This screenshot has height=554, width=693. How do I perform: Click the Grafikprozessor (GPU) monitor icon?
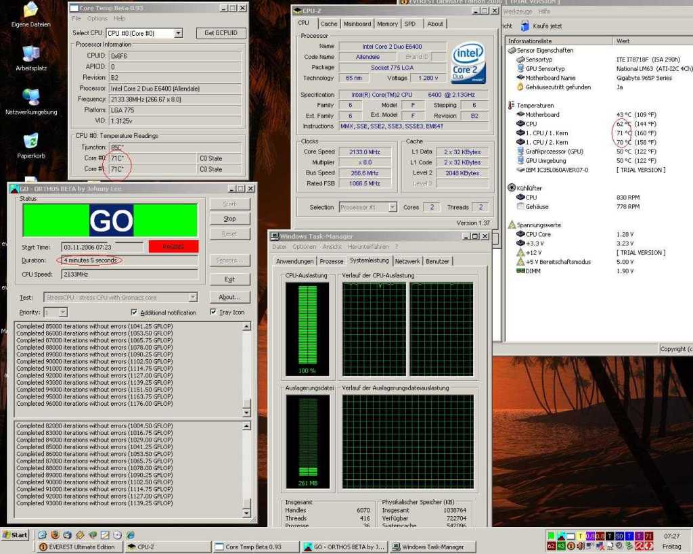[520, 151]
